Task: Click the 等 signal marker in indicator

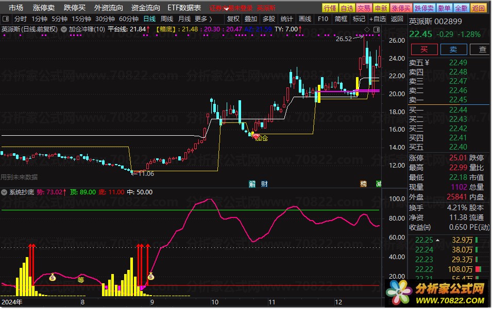Action: pyautogui.click(x=81, y=280)
